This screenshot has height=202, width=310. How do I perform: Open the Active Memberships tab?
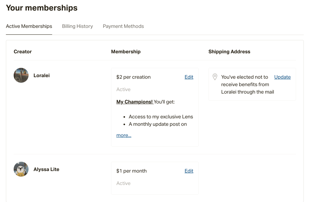(x=29, y=26)
